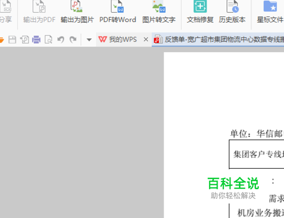Expand the quick access toolbar dropdown
This screenshot has height=218, width=284.
[x=89, y=40]
